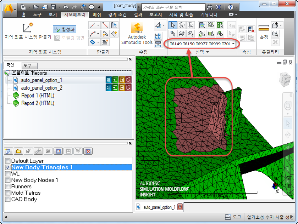Click the flashlight layer tool icon in layers toolbar
This screenshot has height=224, width=298.
click(38, 151)
